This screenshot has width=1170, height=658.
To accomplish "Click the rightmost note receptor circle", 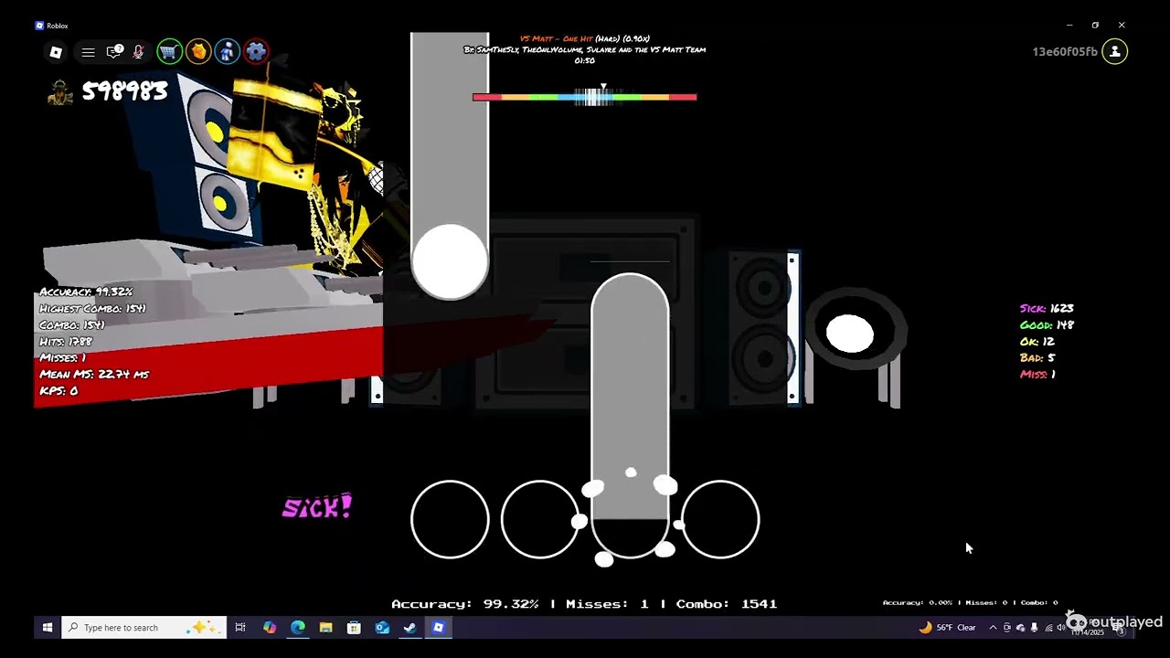I will pos(720,519).
